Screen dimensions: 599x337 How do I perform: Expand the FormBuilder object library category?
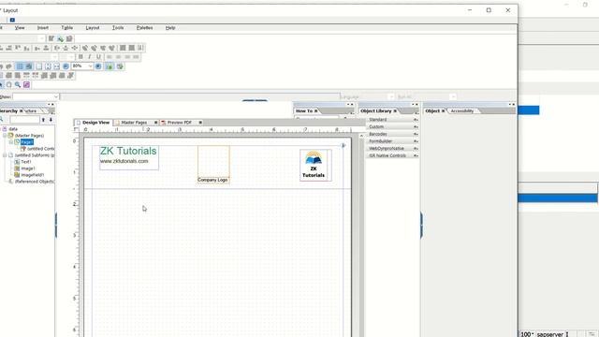tap(392, 141)
